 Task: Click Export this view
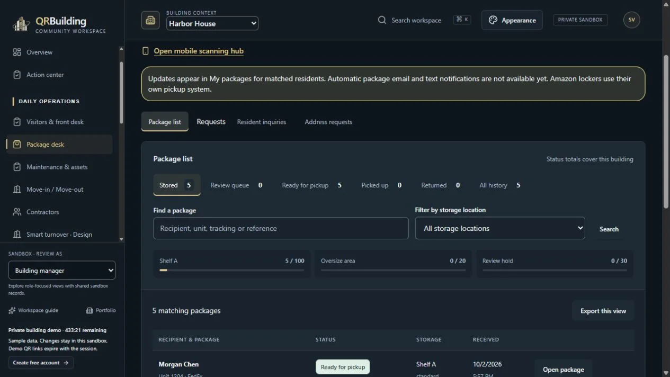tap(603, 311)
